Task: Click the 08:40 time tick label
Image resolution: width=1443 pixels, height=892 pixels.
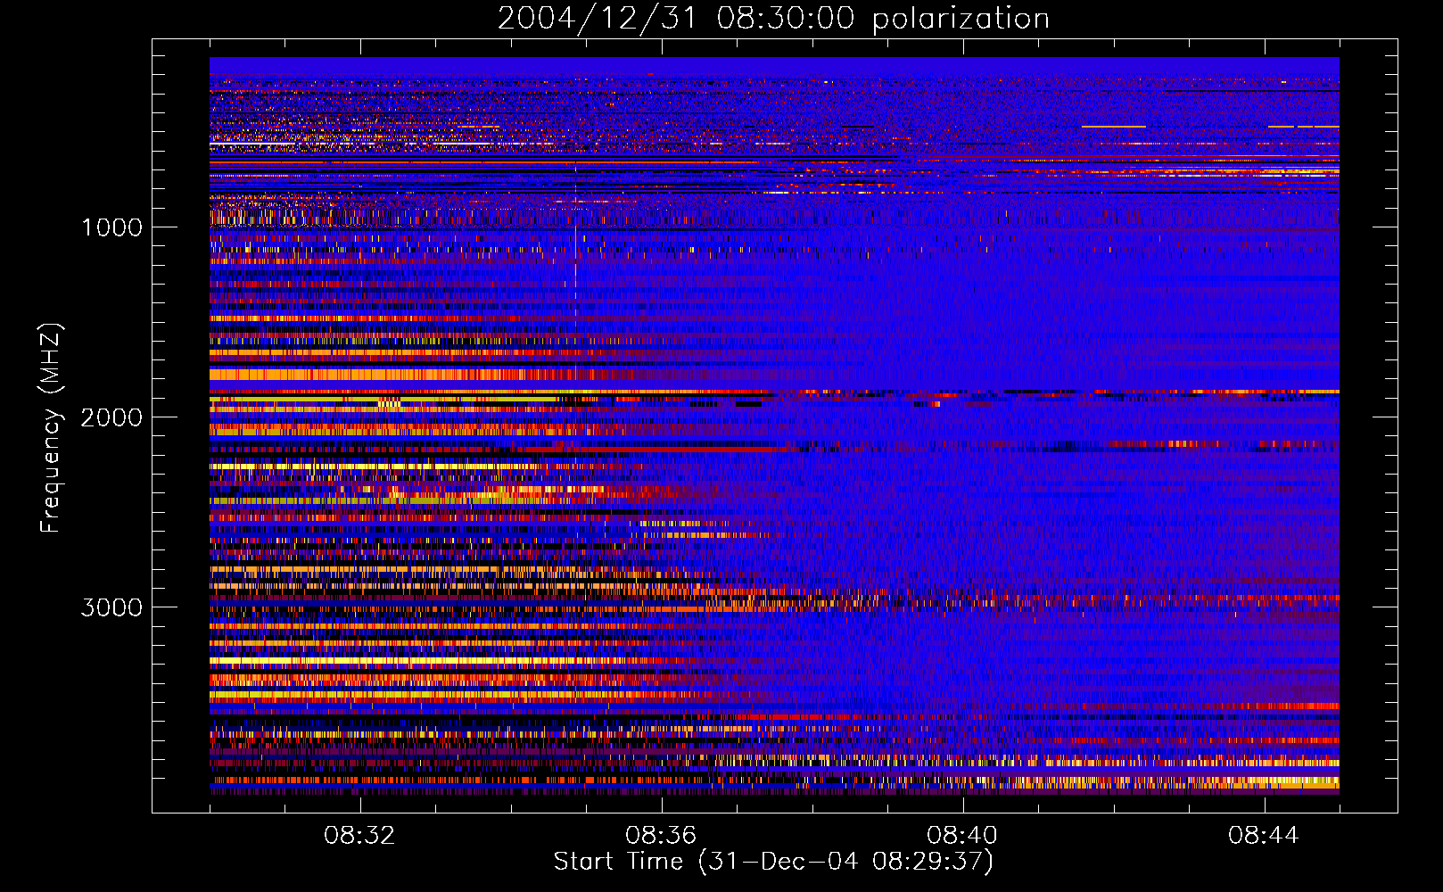Action: coord(962,836)
